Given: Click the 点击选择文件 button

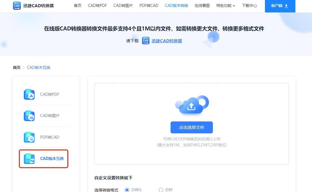Looking at the screenshot, I should [191, 127].
